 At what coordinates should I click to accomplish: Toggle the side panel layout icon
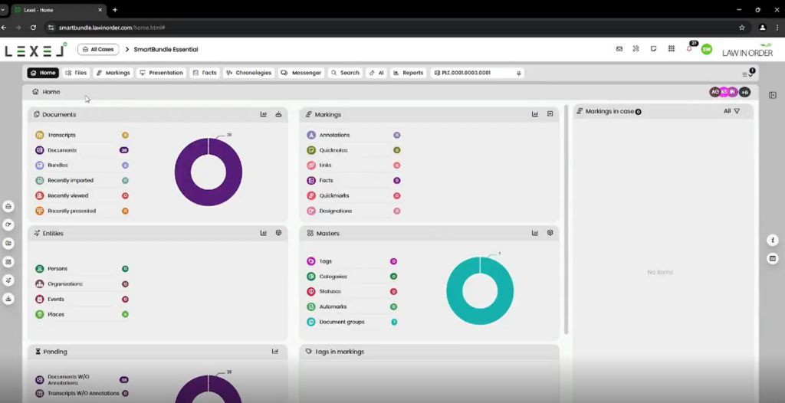[x=773, y=95]
